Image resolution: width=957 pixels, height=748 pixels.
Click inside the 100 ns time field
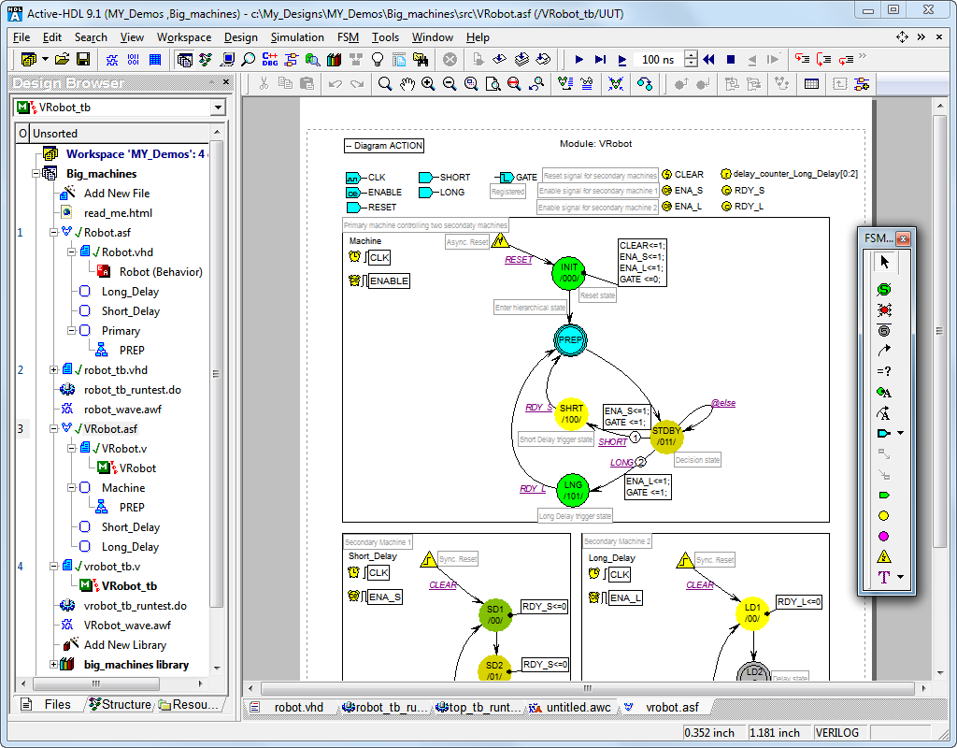[x=658, y=60]
